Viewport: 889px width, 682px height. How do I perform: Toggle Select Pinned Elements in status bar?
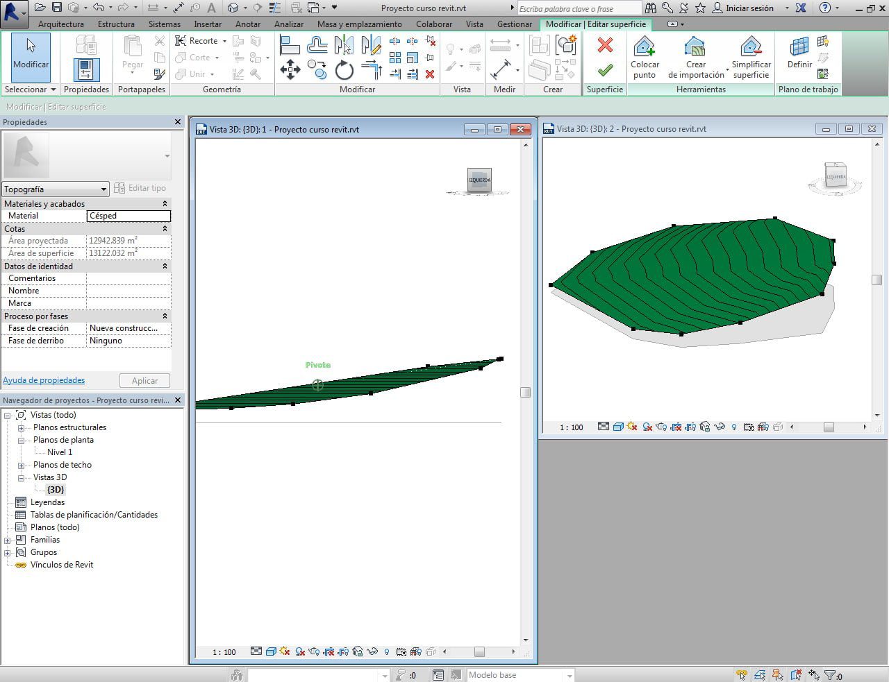point(778,674)
